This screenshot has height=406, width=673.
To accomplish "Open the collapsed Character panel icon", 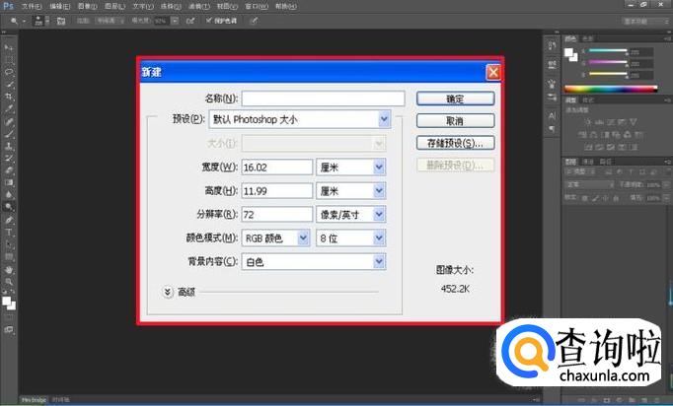I will pyautogui.click(x=552, y=115).
